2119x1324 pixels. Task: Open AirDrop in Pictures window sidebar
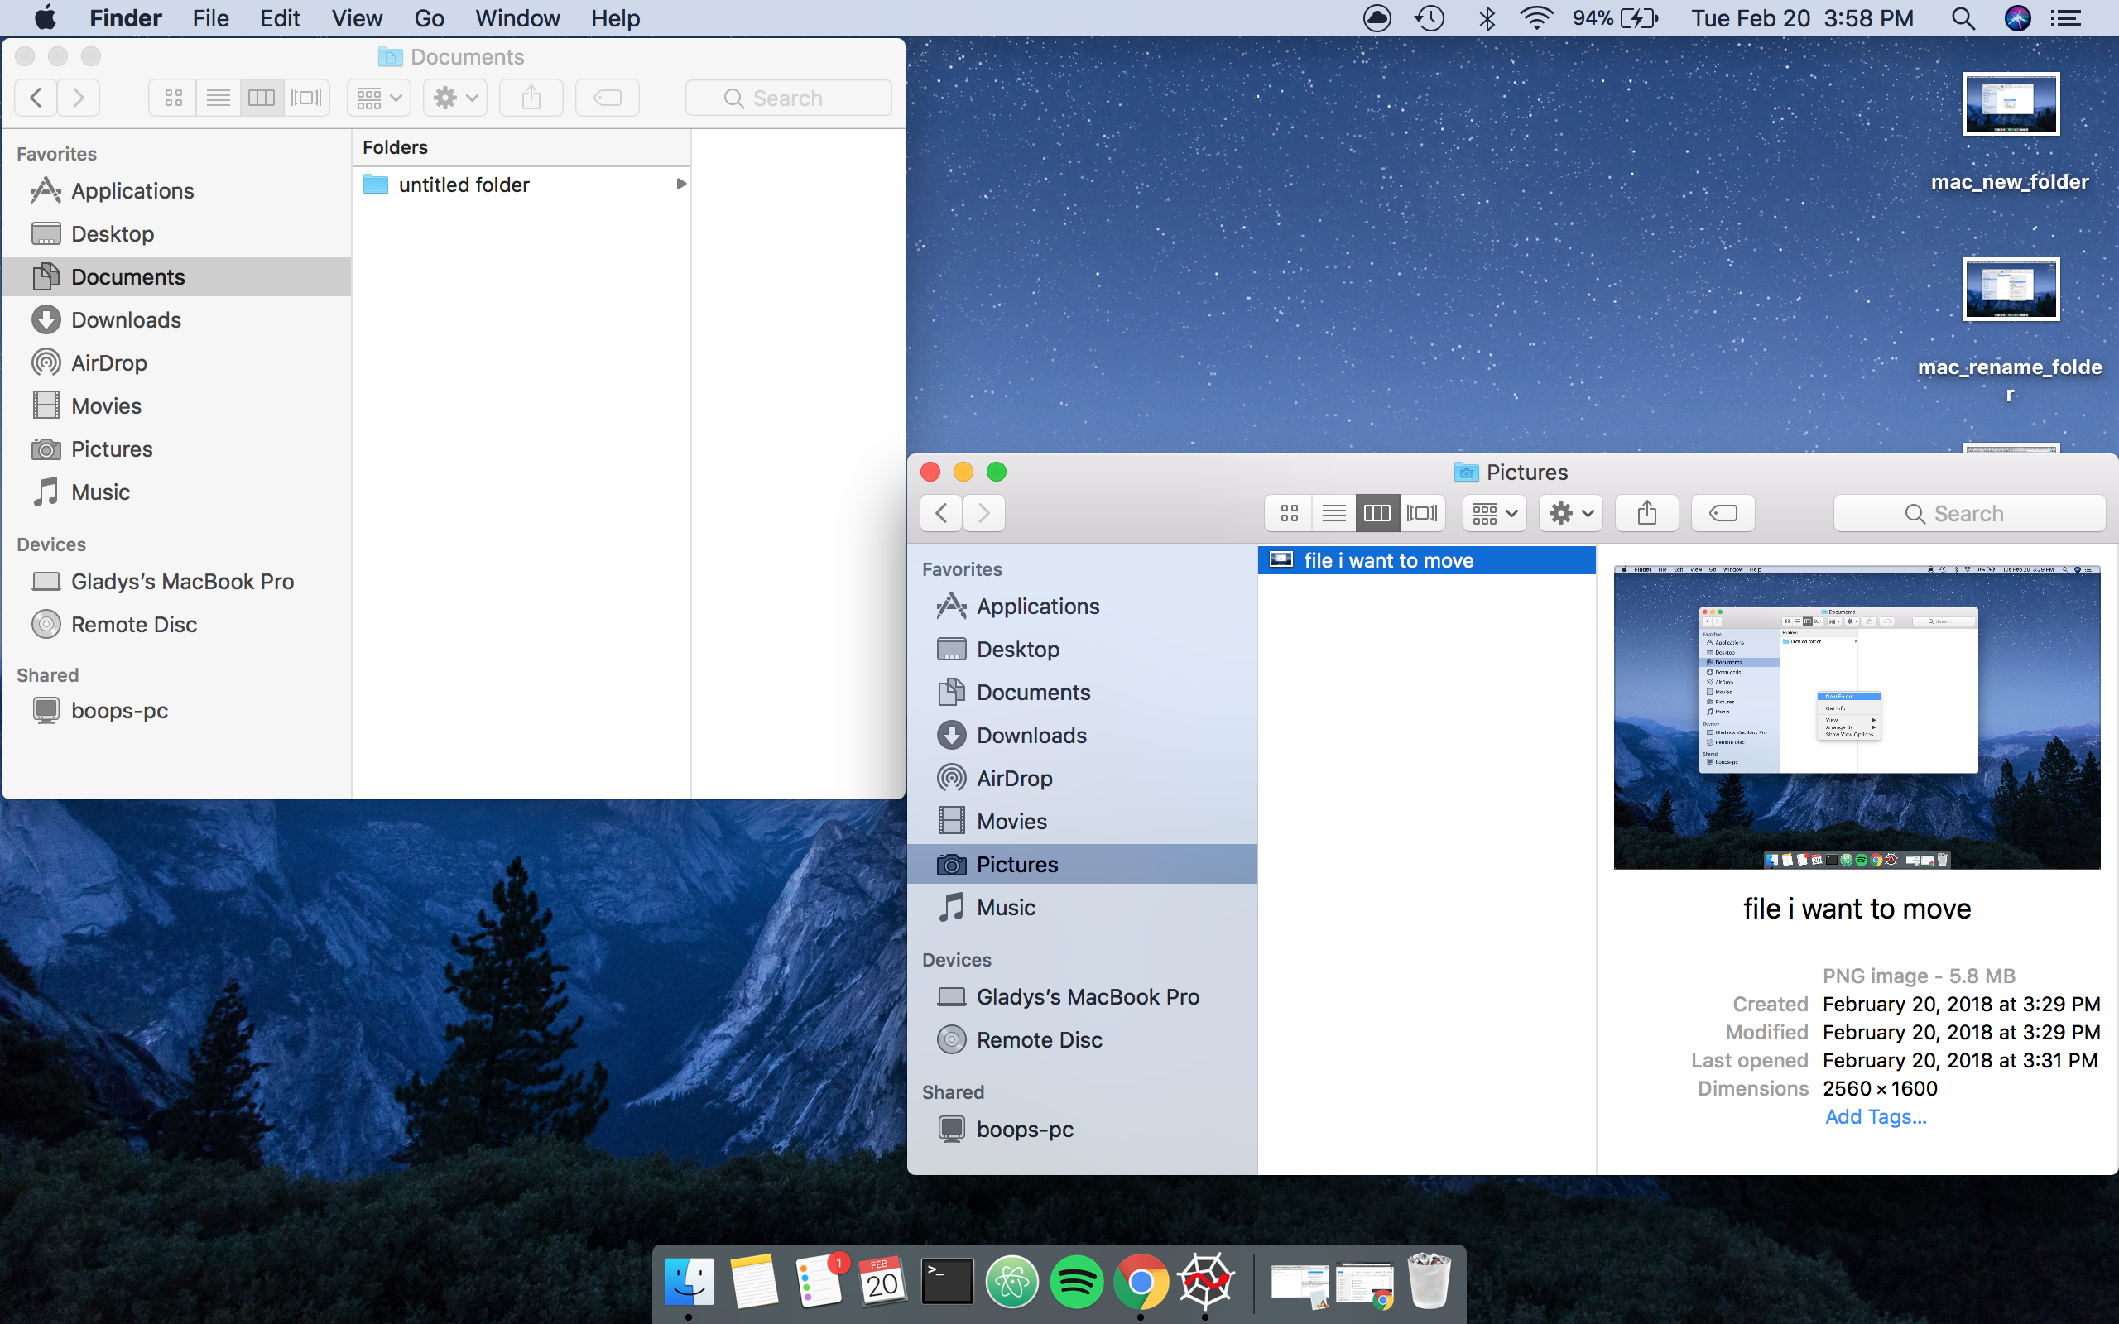pyautogui.click(x=1083, y=778)
